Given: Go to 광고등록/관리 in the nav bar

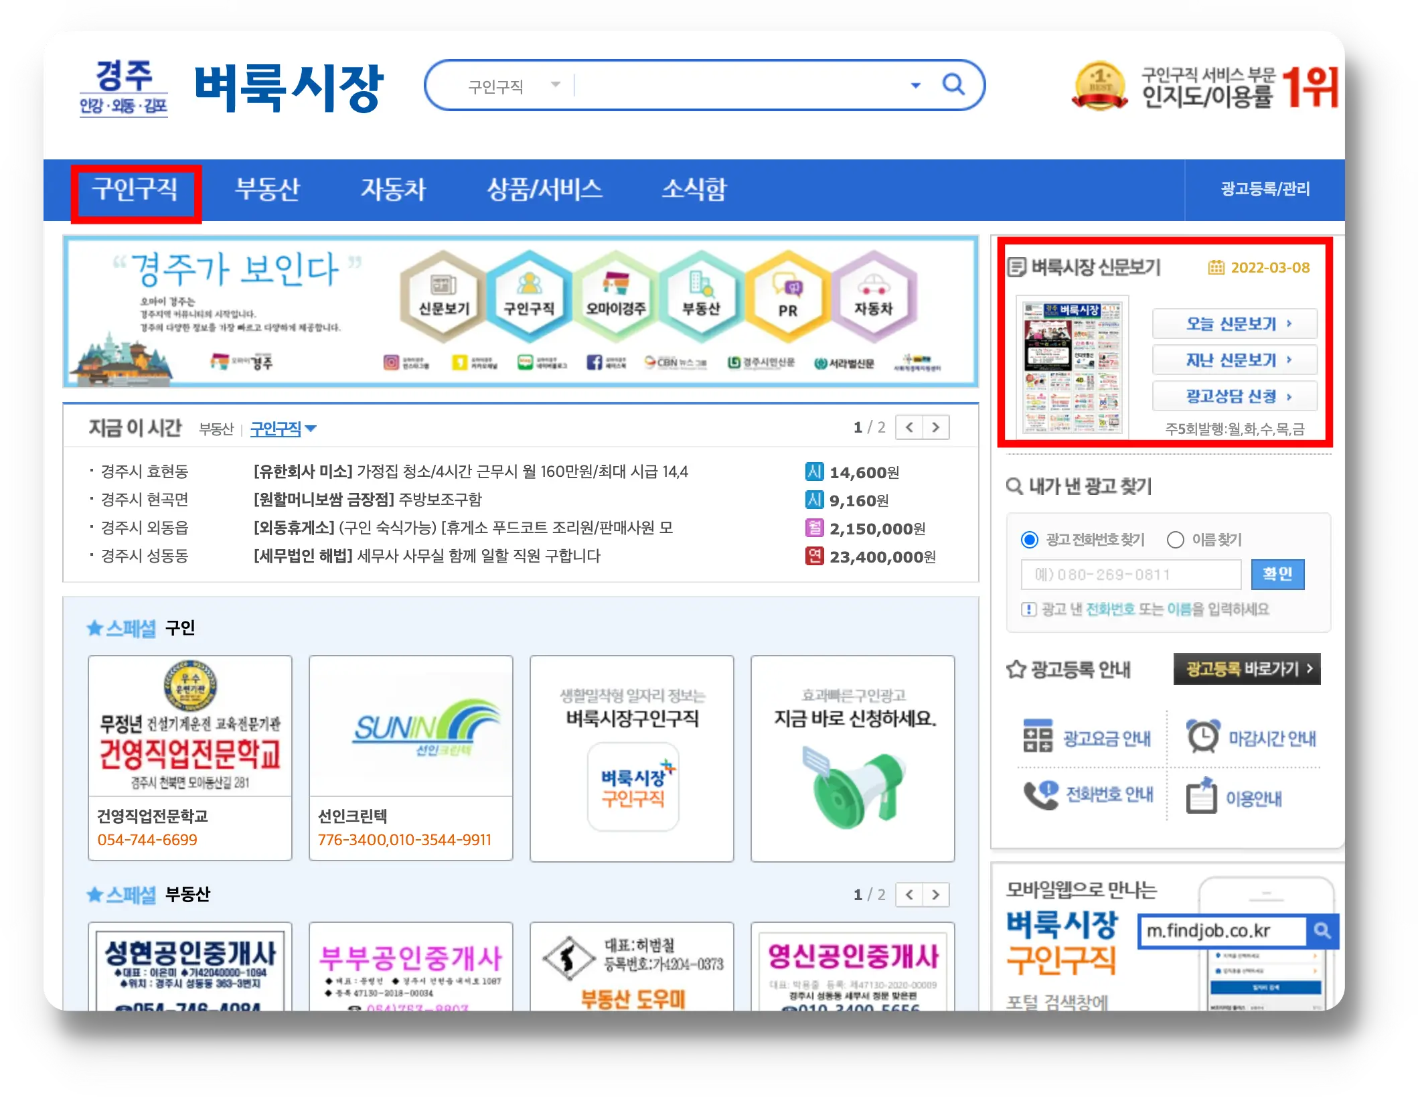Looking at the screenshot, I should (1265, 190).
